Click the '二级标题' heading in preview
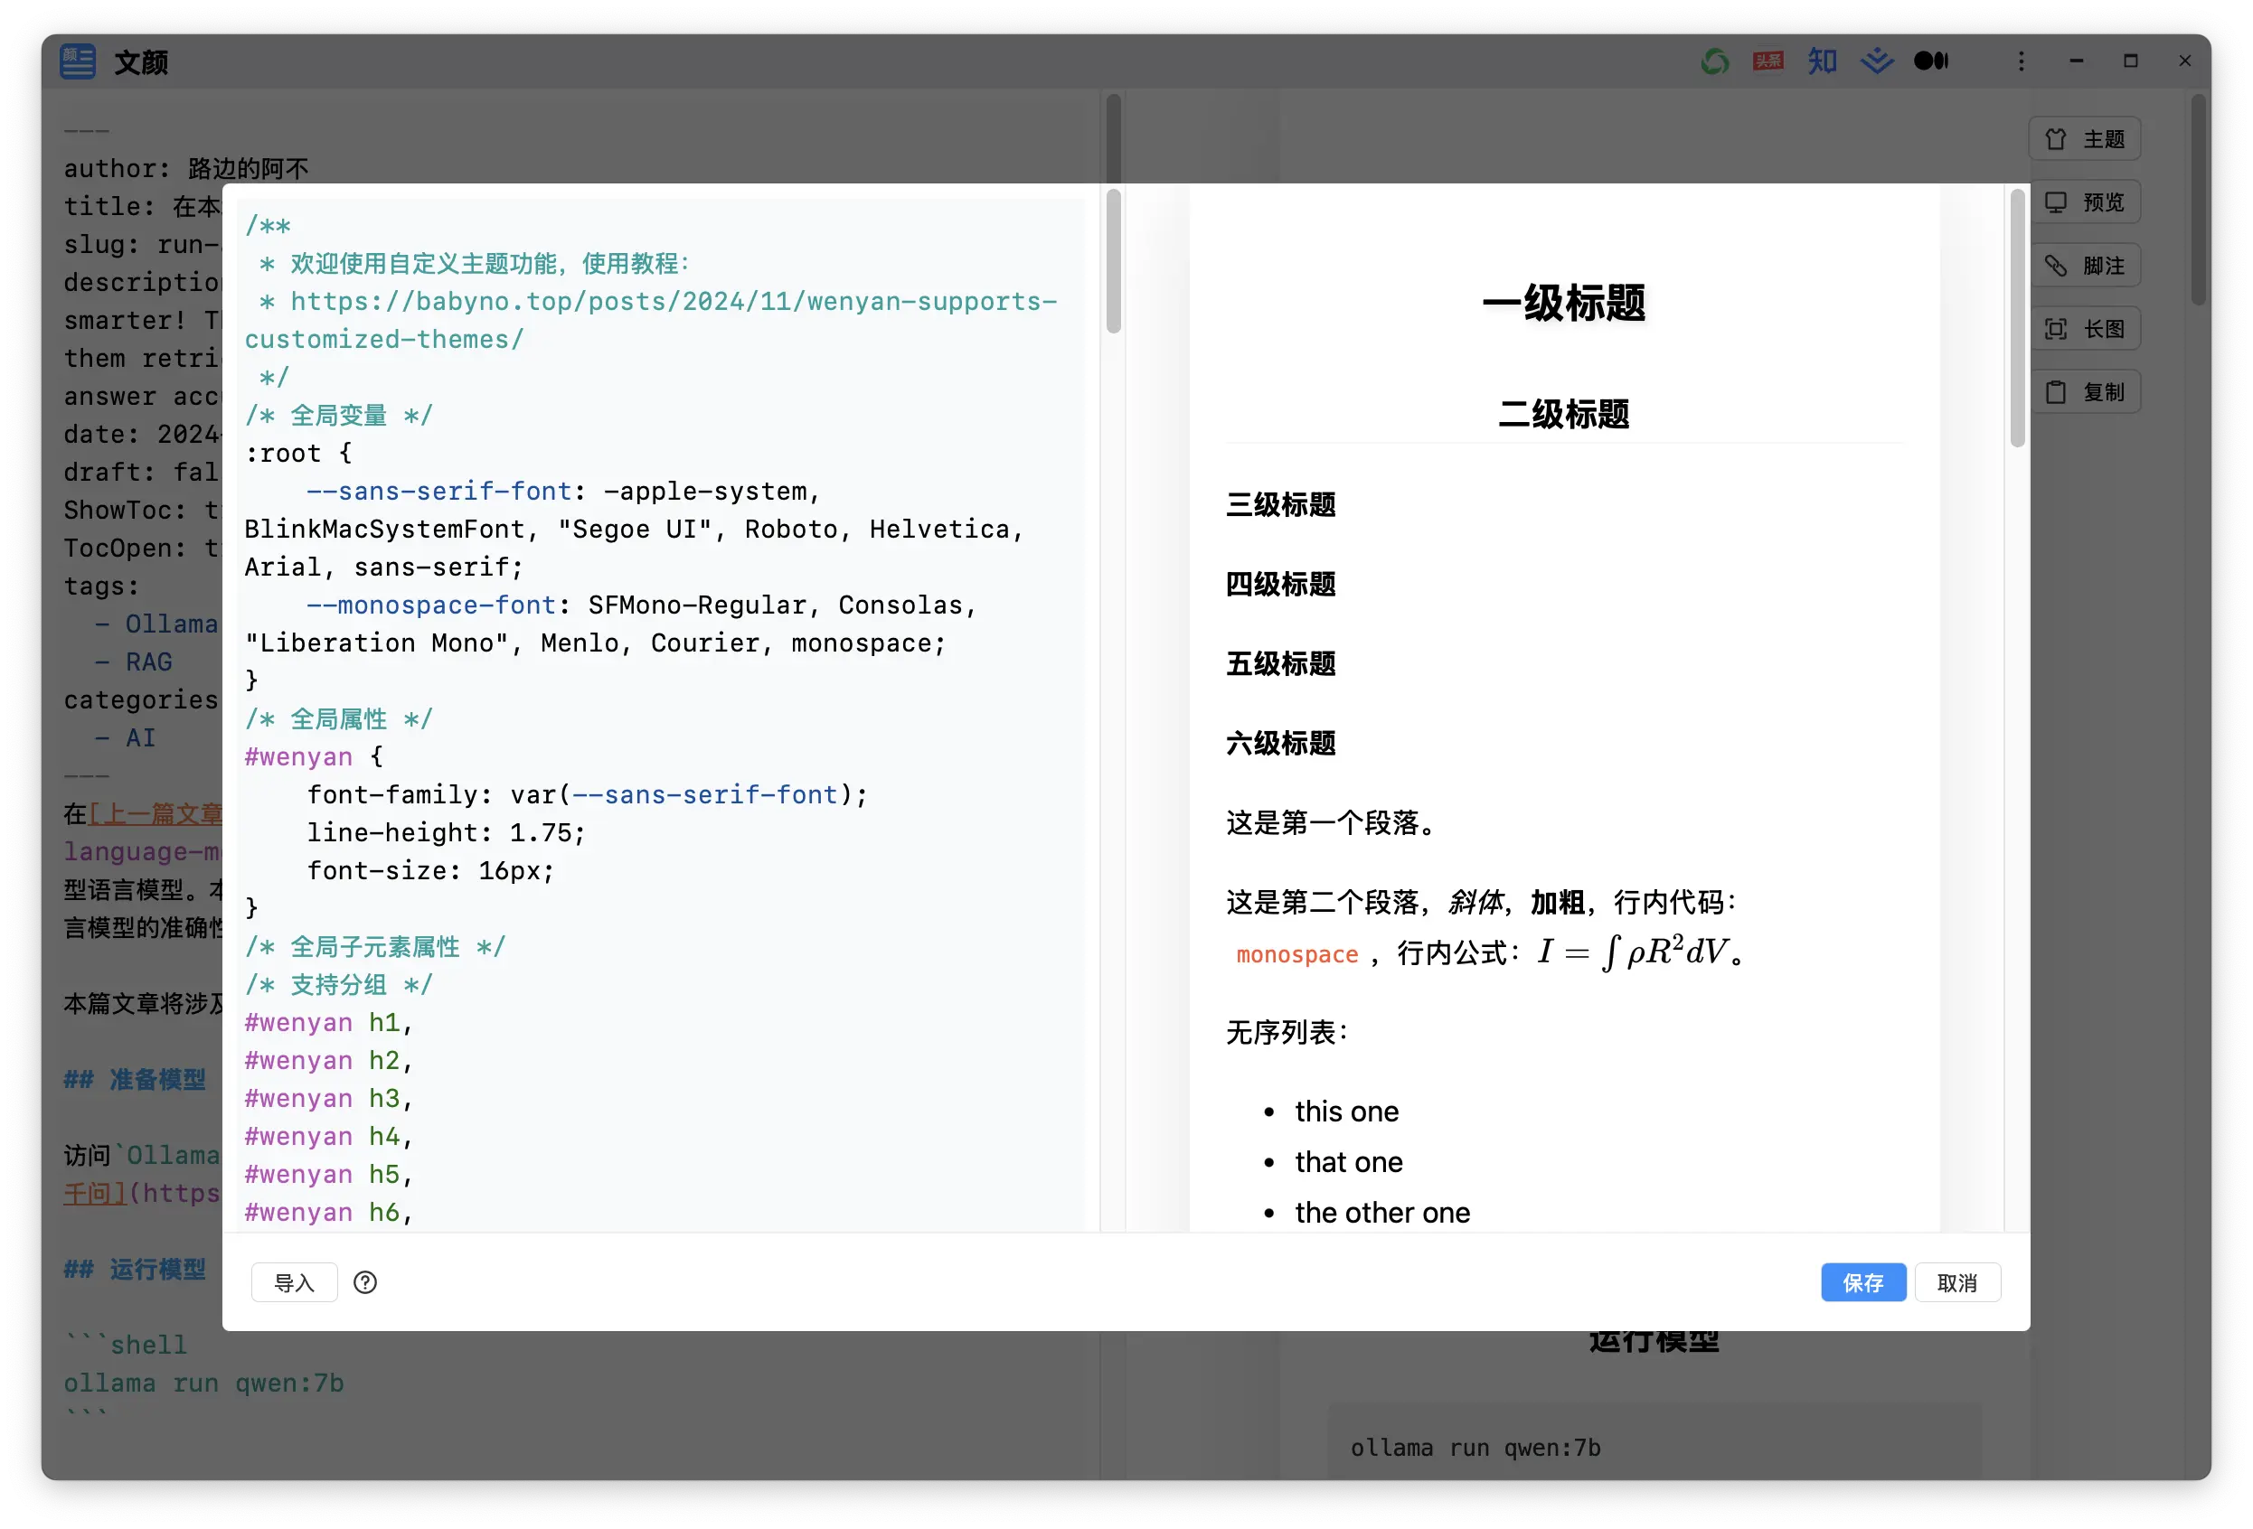The image size is (2253, 1529). click(x=1564, y=415)
